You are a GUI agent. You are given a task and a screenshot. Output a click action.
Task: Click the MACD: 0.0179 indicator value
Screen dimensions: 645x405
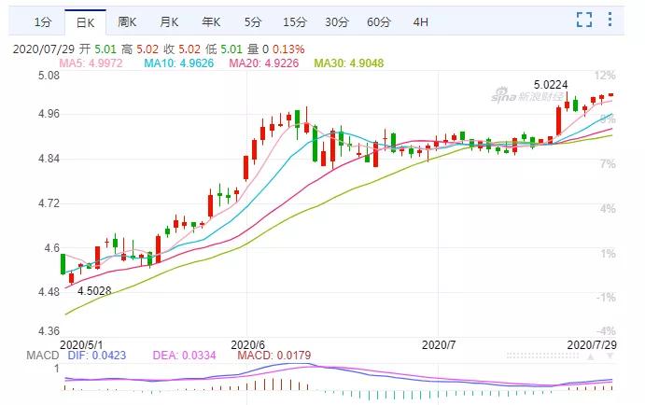(274, 356)
